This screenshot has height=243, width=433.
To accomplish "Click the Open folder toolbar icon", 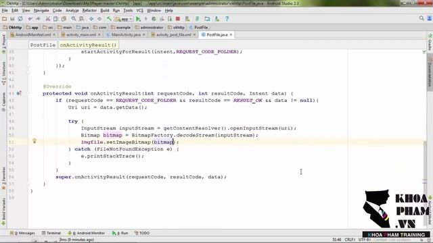I will click(x=5, y=19).
